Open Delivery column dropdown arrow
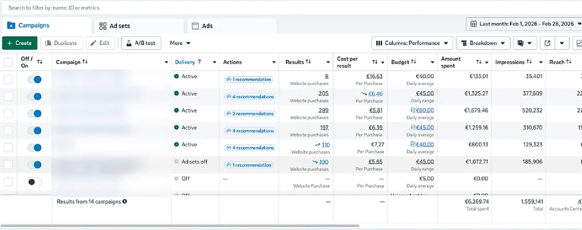Image resolution: width=582 pixels, height=230 pixels. 214,62
